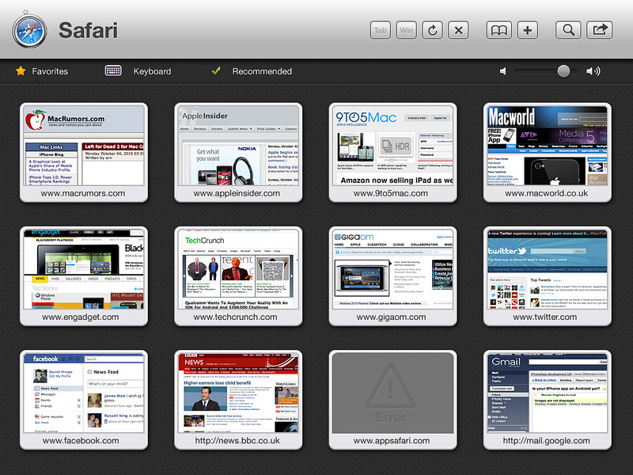
Task: Click the Favorites star icon
Action: point(21,71)
